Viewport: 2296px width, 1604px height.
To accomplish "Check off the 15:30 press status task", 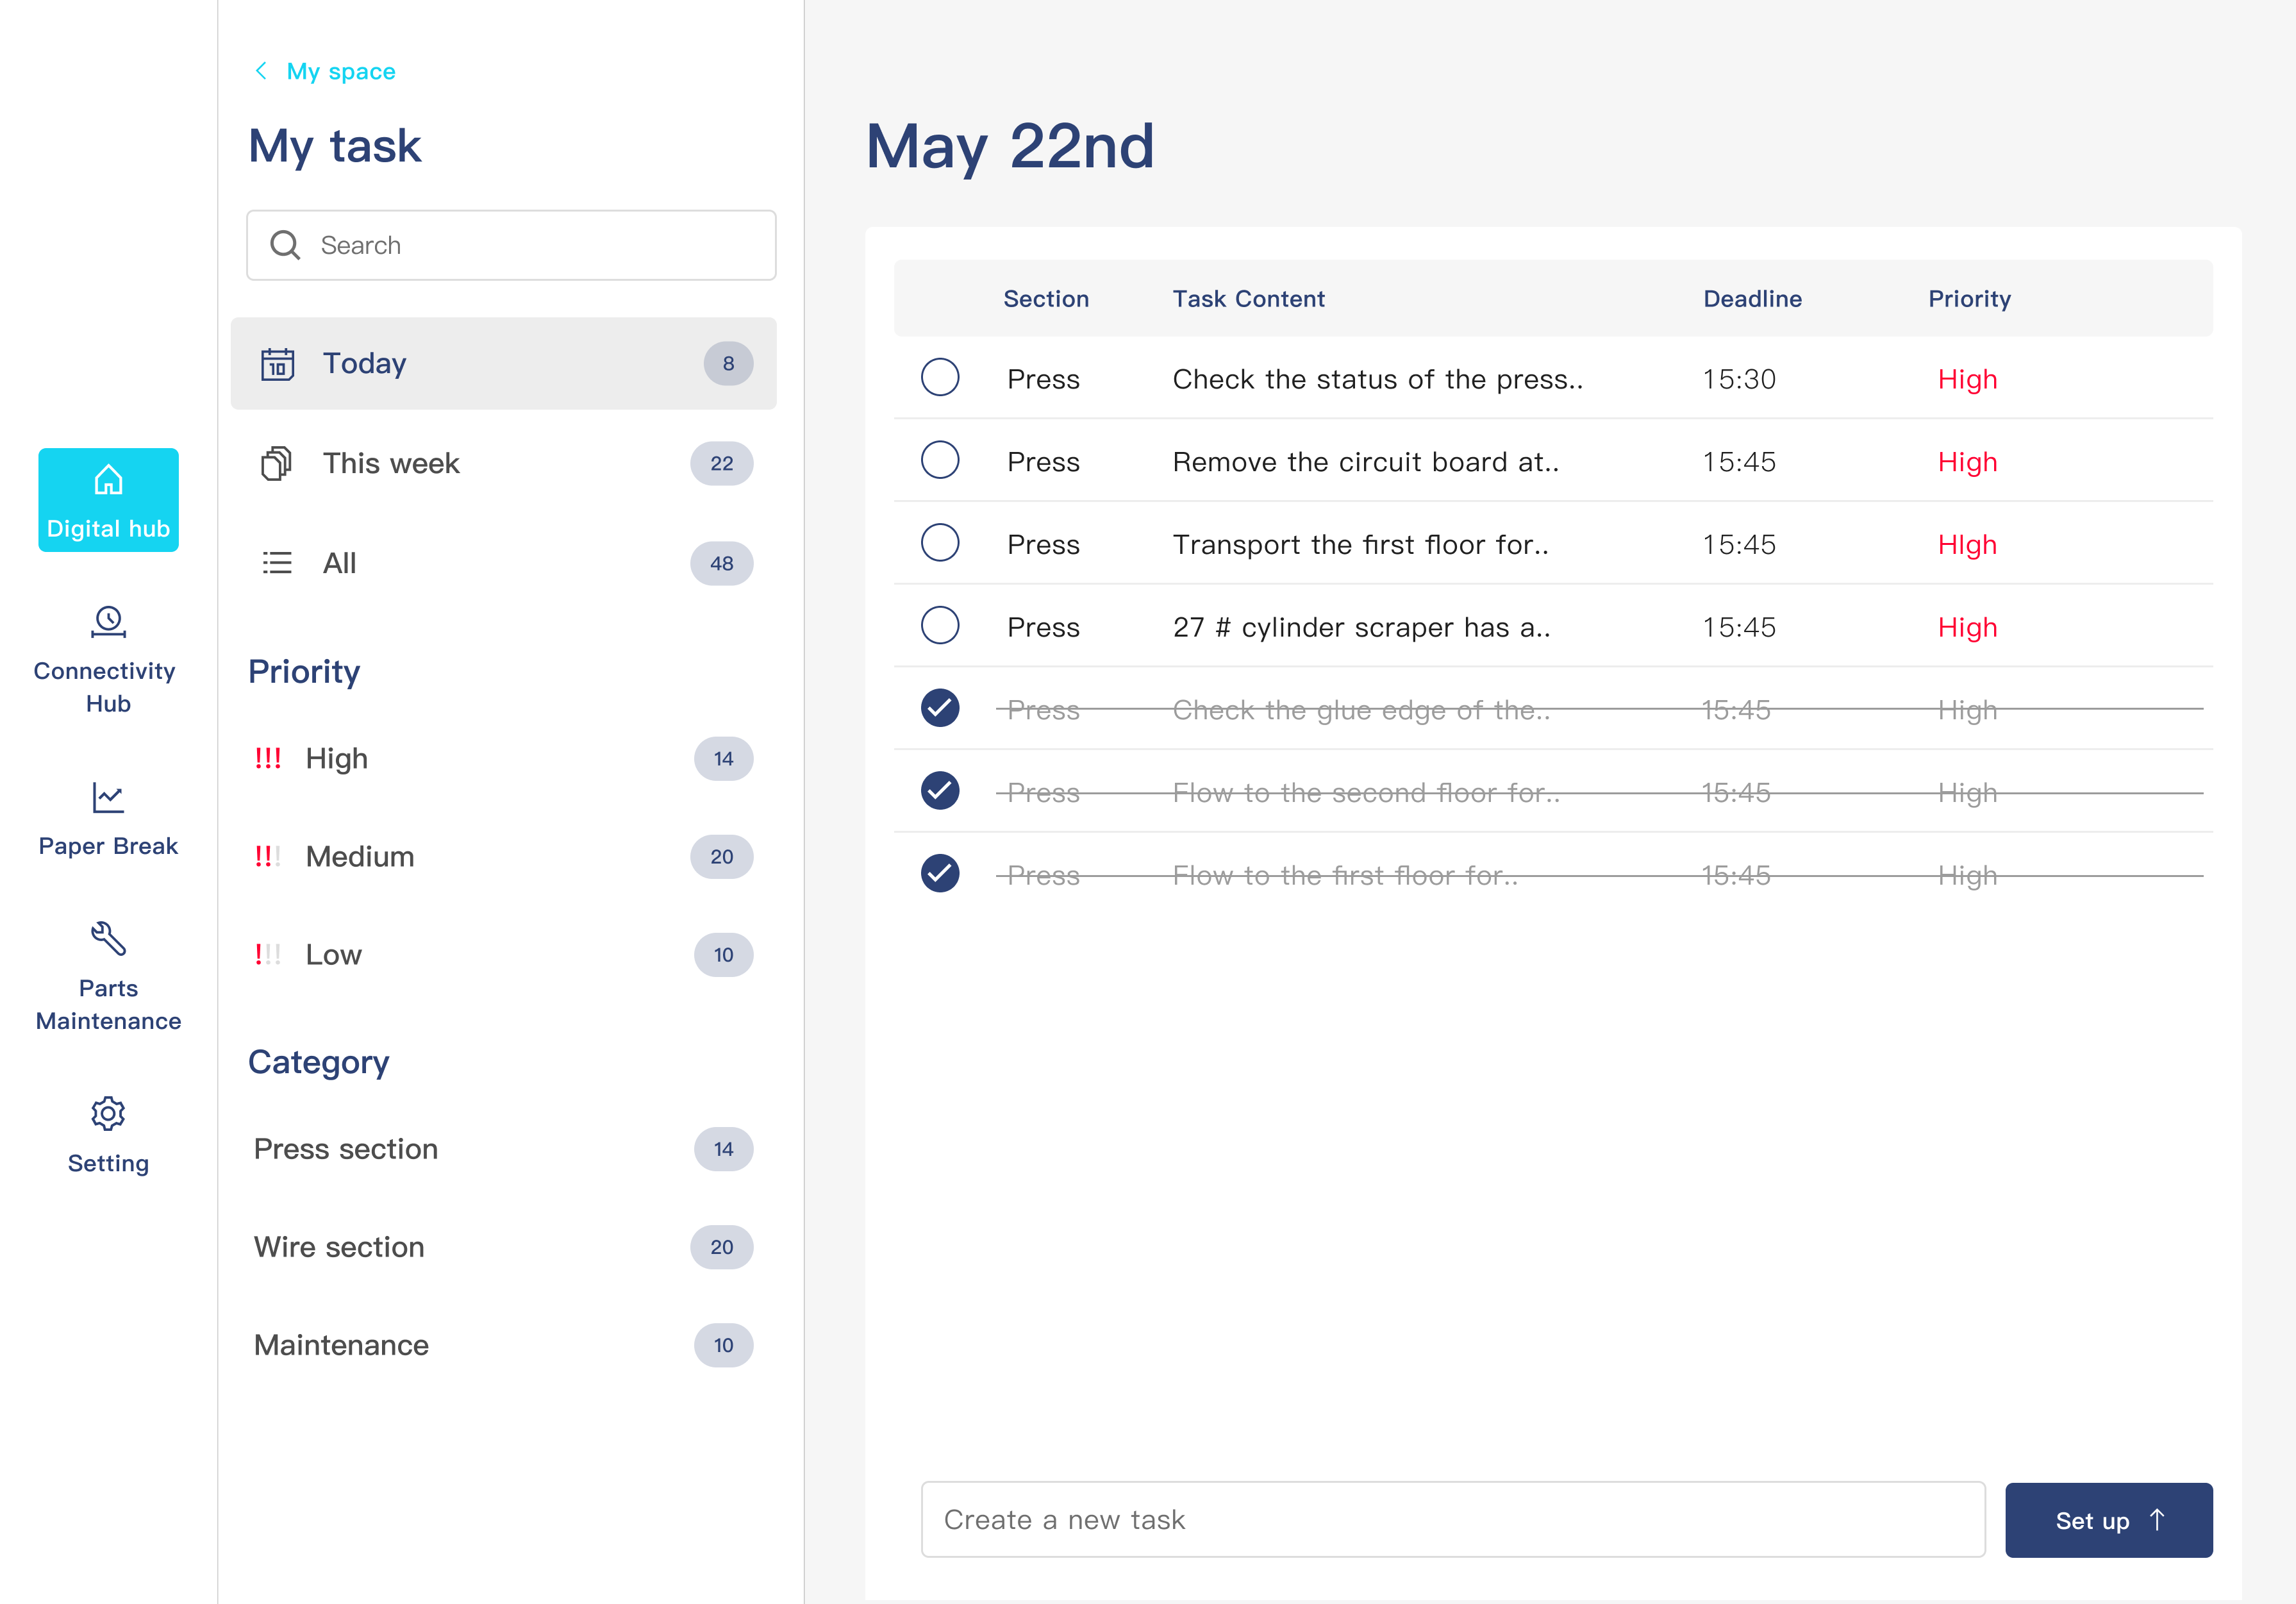I will tap(939, 378).
